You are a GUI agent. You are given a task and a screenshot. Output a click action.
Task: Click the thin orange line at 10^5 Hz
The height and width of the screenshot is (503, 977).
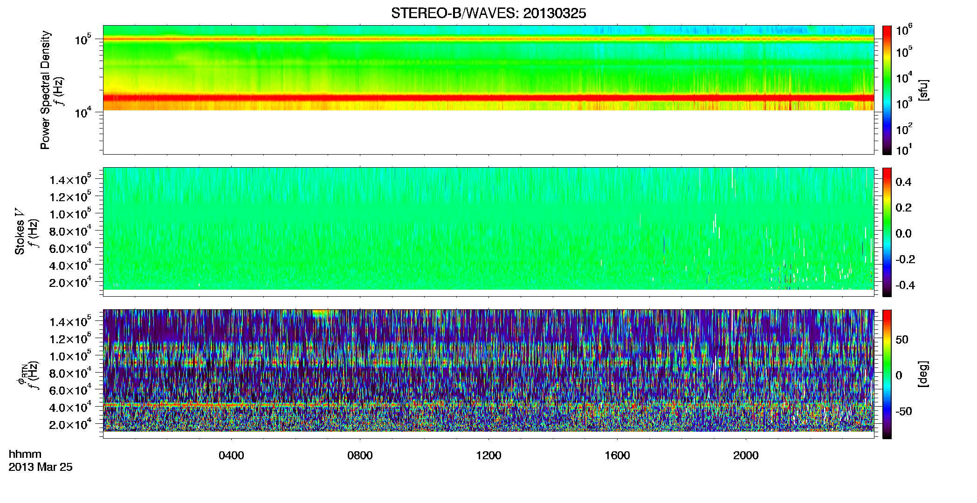488,39
